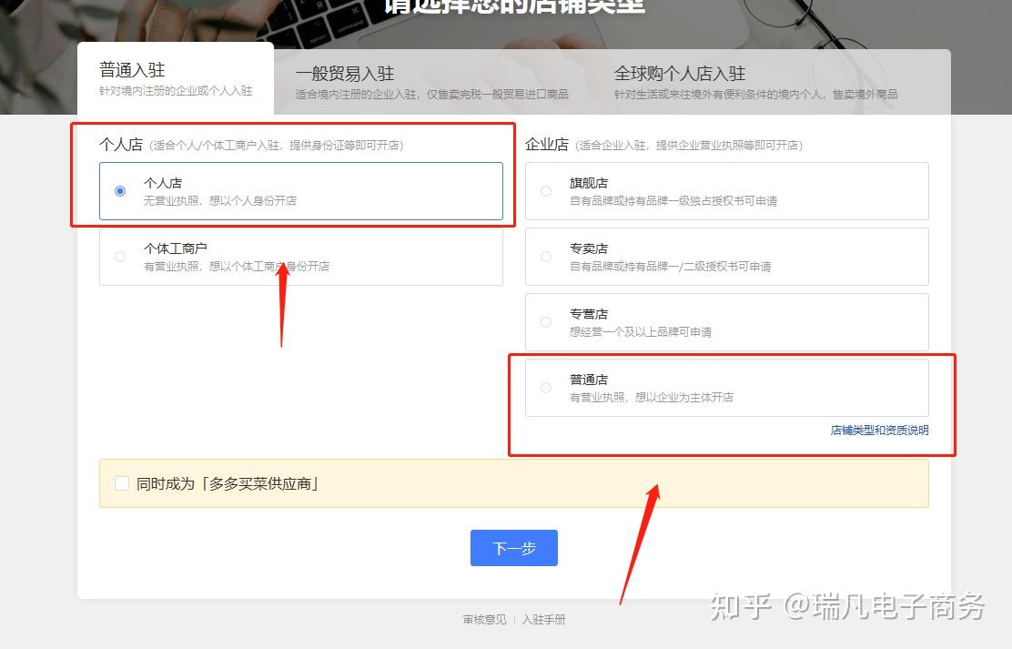Click the 个人店 section heading text
This screenshot has width=1012, height=649.
click(121, 144)
